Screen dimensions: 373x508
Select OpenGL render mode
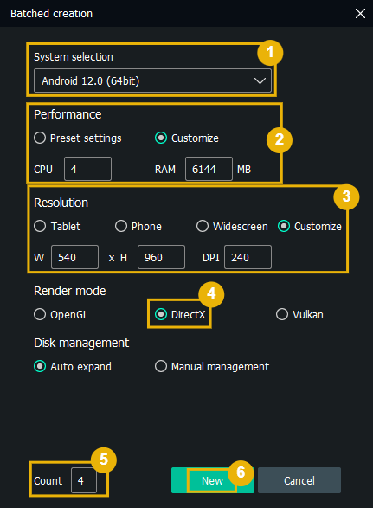61,315
